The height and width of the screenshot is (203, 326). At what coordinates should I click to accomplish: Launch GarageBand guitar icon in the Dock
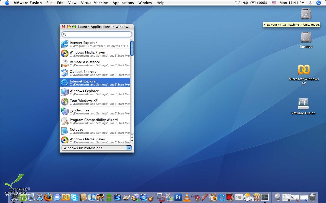152,197
